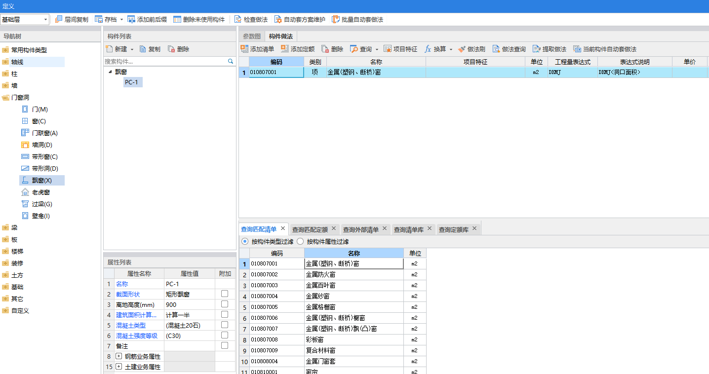Open the 存档 dropdown arrow
The image size is (709, 374).
[122, 20]
